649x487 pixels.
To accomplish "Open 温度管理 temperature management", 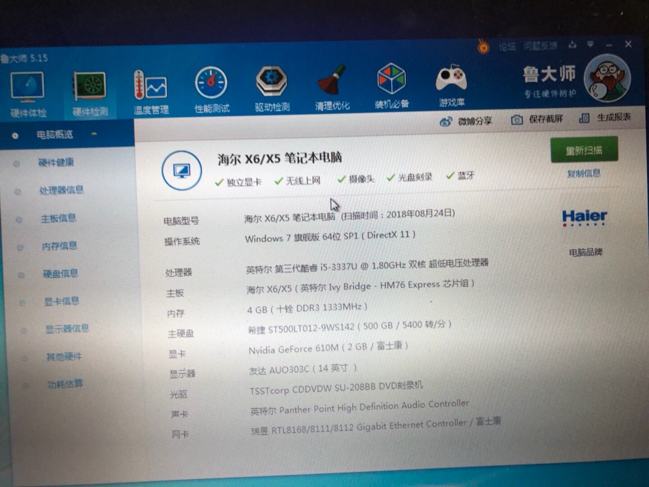I will point(151,92).
